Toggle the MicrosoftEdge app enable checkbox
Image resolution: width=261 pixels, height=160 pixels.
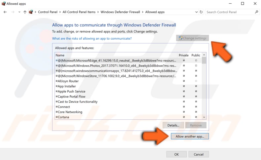point(56,60)
